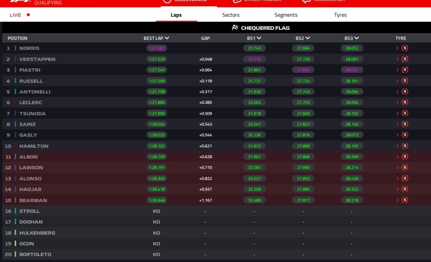
Task: Click Russell's teal team color bar
Action: (x=15, y=81)
